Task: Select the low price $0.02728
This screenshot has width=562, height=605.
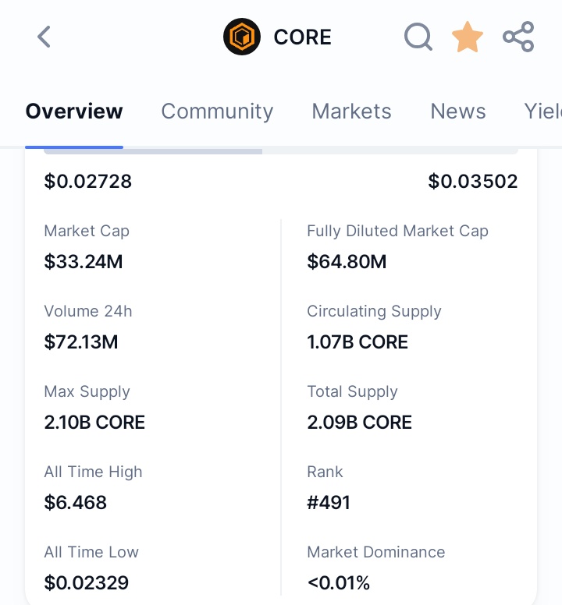Action: click(x=88, y=182)
